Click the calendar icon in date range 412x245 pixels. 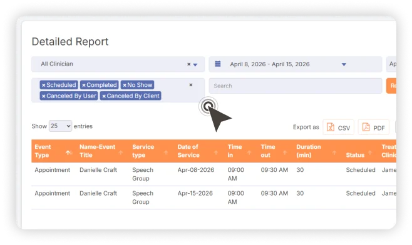(x=217, y=64)
